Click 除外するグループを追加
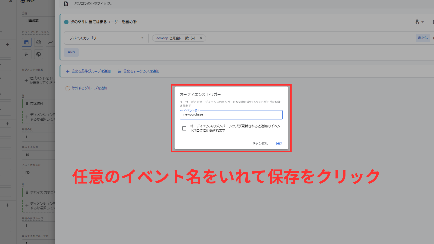The width and height of the screenshot is (434, 244). click(86, 88)
